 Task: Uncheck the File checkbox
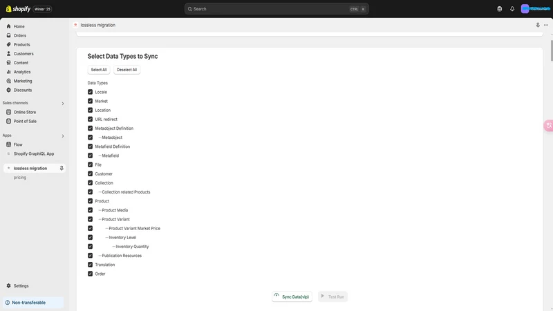91,164
